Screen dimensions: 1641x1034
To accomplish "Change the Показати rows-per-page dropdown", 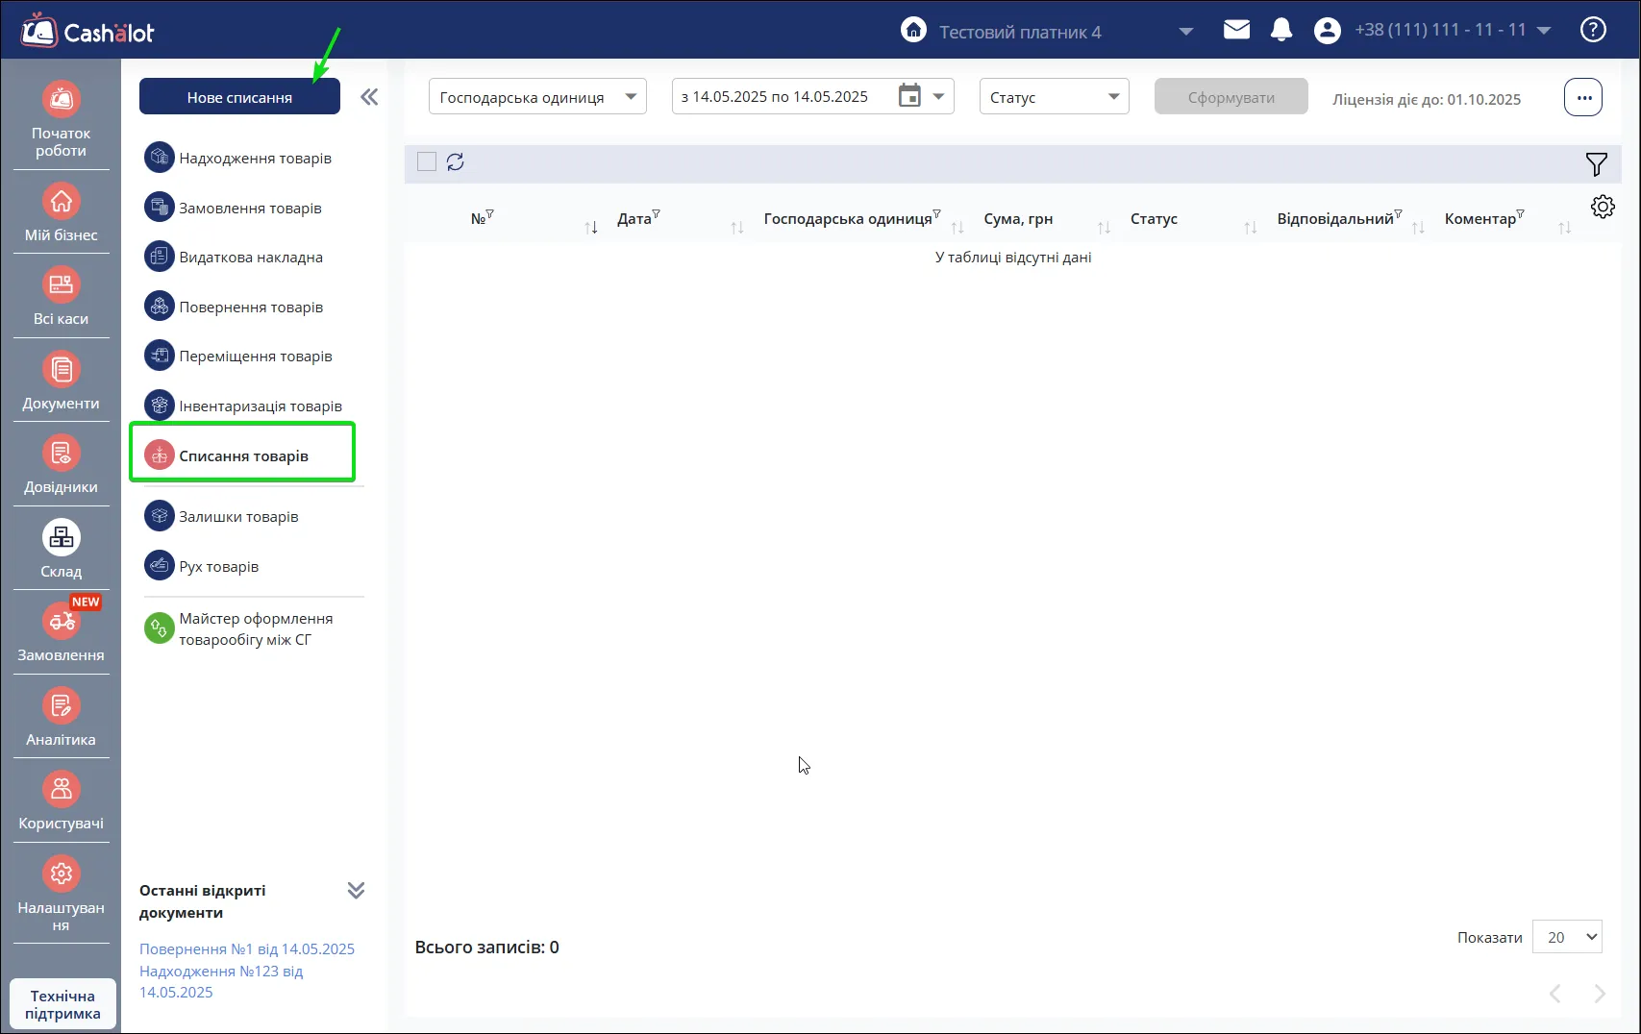I will (1567, 937).
